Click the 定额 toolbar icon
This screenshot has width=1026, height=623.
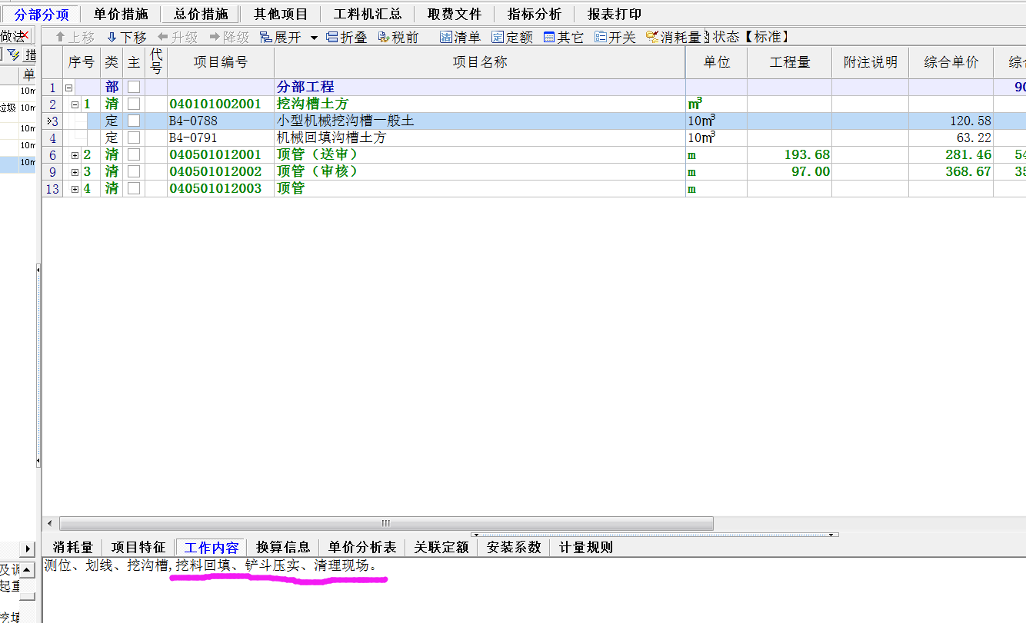pyautogui.click(x=512, y=37)
